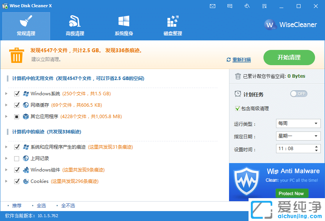Click the Wise Anti Malware shield icon

click(246, 181)
